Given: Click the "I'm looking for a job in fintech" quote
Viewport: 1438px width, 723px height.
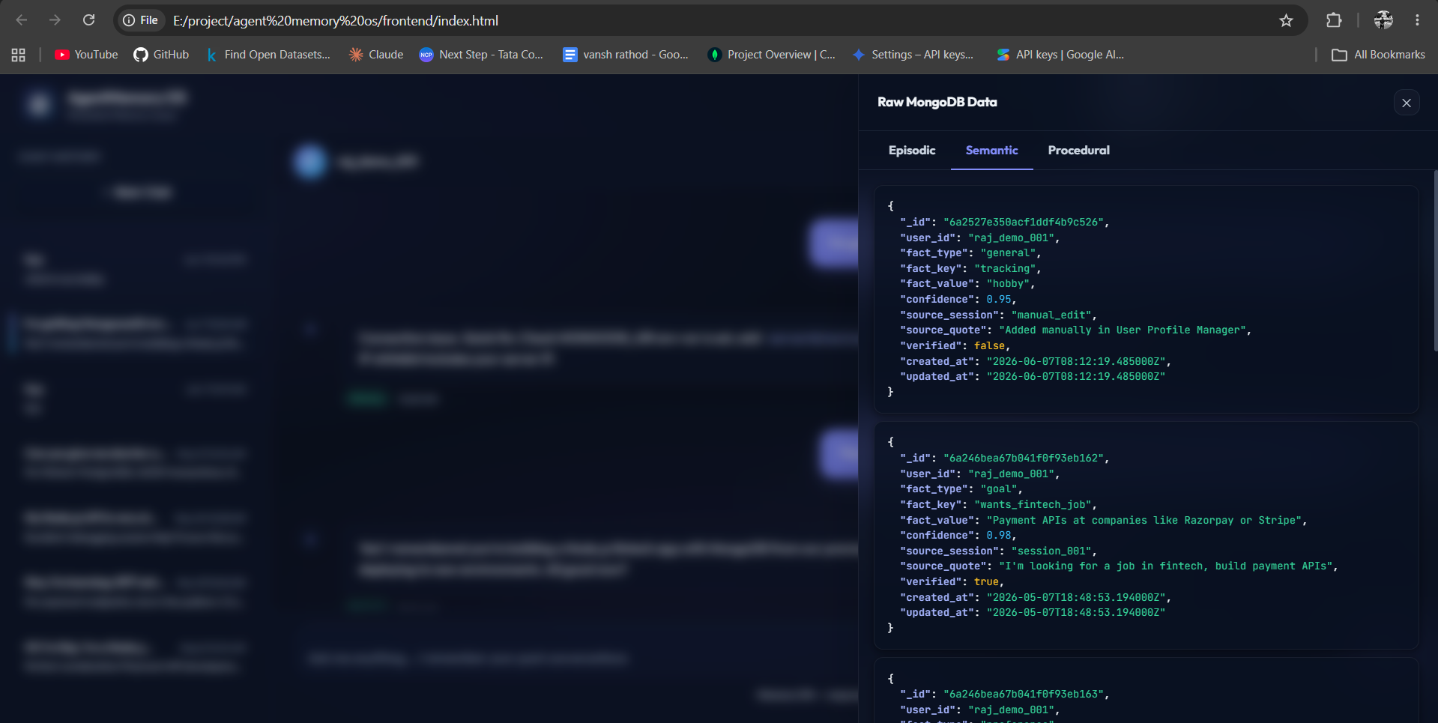Looking at the screenshot, I should (1166, 566).
